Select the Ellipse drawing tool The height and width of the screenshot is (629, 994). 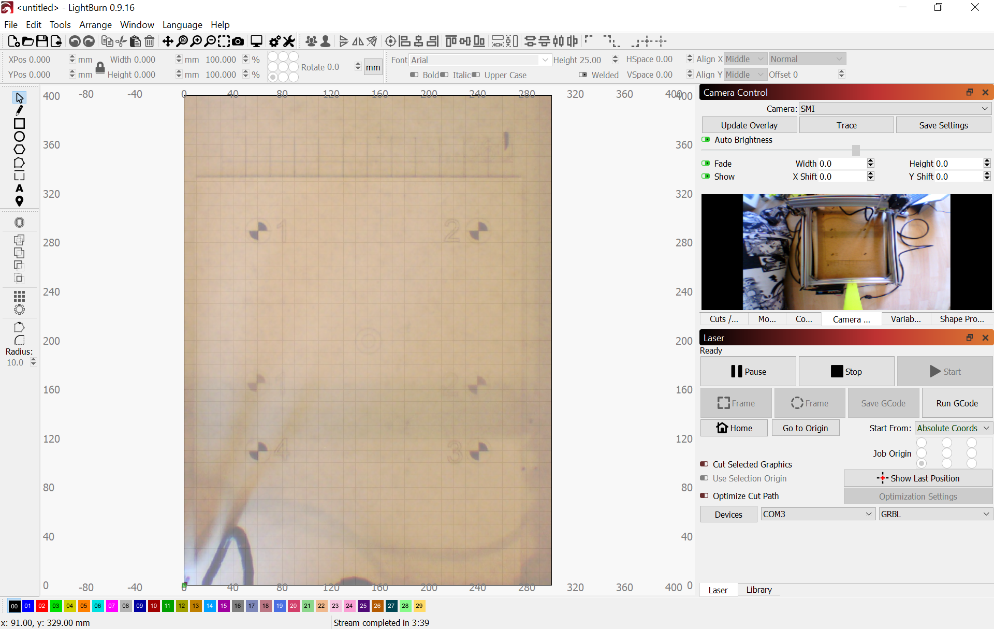pyautogui.click(x=19, y=136)
